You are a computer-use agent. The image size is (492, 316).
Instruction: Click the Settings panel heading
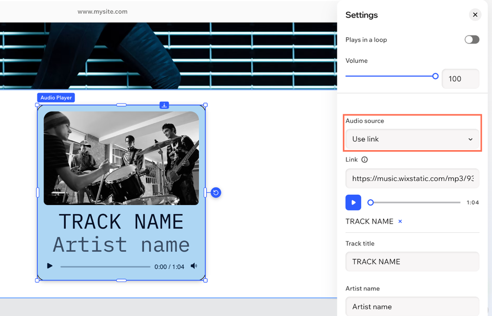tap(362, 15)
